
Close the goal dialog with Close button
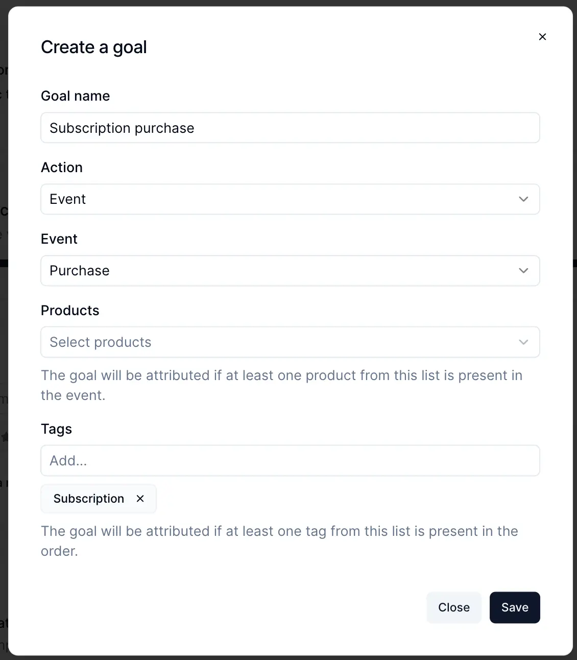453,607
